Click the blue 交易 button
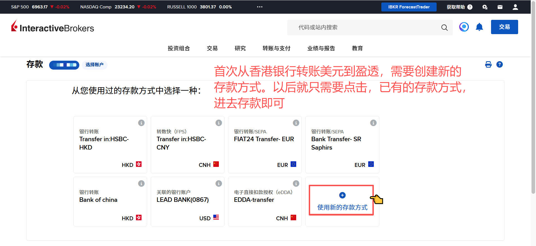Screen dimensions: 536x246 pyautogui.click(x=504, y=27)
